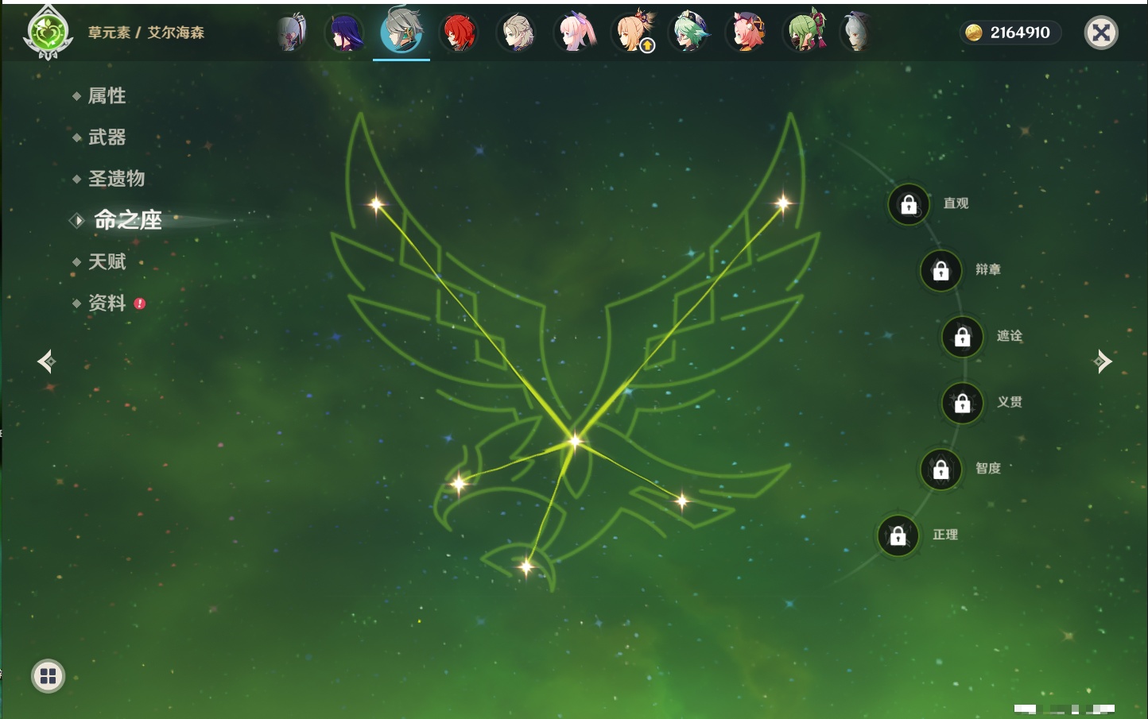Viewport: 1148px width, 719px height.
Task: Select the faded white-haired portrait at row start
Action: point(292,33)
